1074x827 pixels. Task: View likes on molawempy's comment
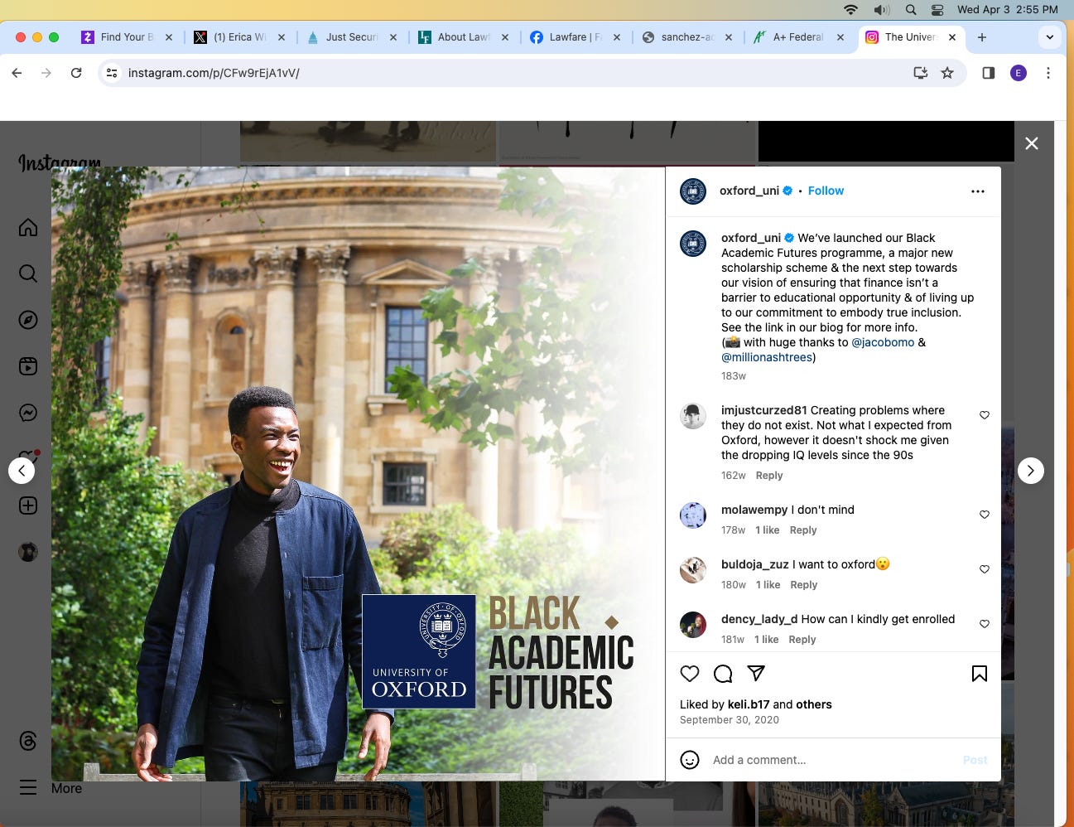[x=767, y=530]
